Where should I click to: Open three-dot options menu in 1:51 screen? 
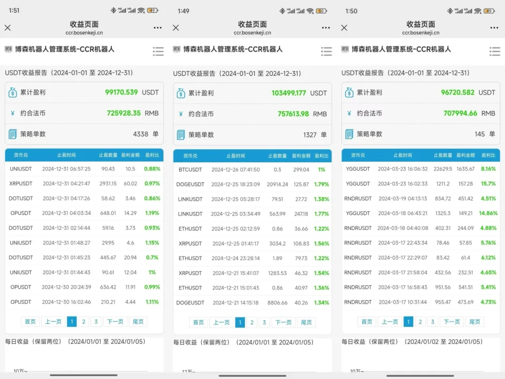tap(158, 28)
